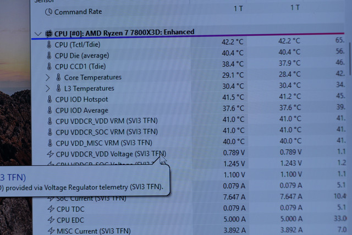Expand the Core Temperatures subtree
The height and width of the screenshot is (235, 352).
pyautogui.click(x=48, y=78)
